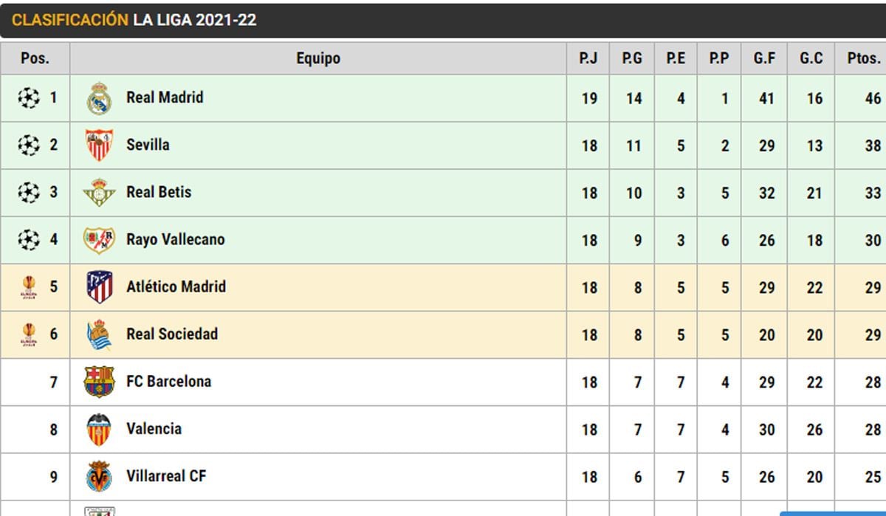Click the Atlético Madrid club crest
The image size is (886, 516).
coord(99,287)
